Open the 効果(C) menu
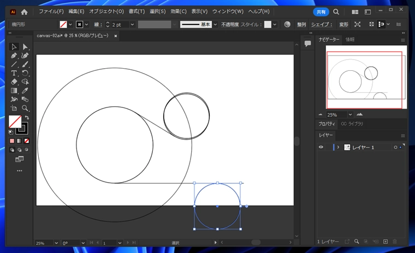The height and width of the screenshot is (253, 415). tap(179, 11)
